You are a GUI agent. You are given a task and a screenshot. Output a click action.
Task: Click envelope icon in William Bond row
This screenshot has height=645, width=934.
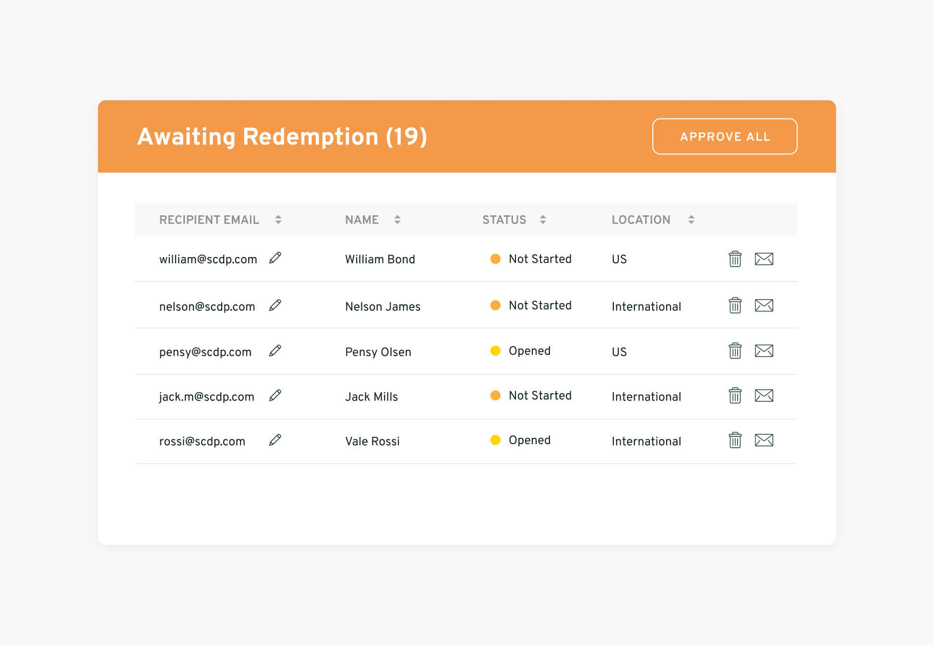coord(764,259)
